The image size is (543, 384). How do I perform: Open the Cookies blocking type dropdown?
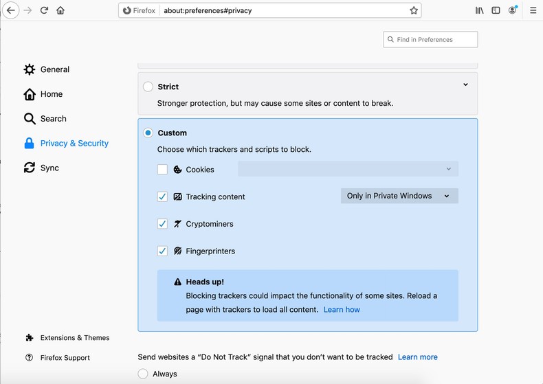[348, 169]
